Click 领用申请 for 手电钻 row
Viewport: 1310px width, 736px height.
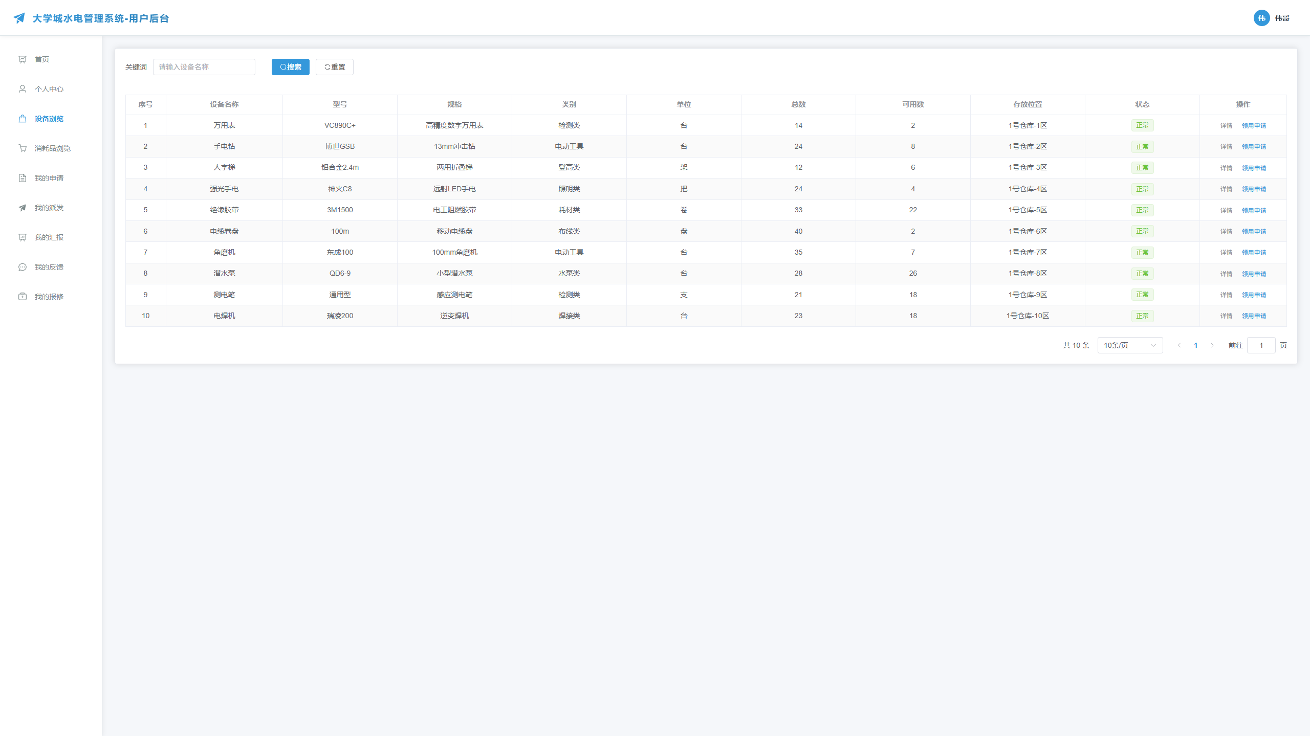(x=1254, y=147)
